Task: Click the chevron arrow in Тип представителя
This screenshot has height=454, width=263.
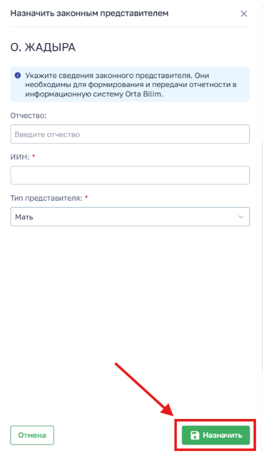Action: (241, 217)
